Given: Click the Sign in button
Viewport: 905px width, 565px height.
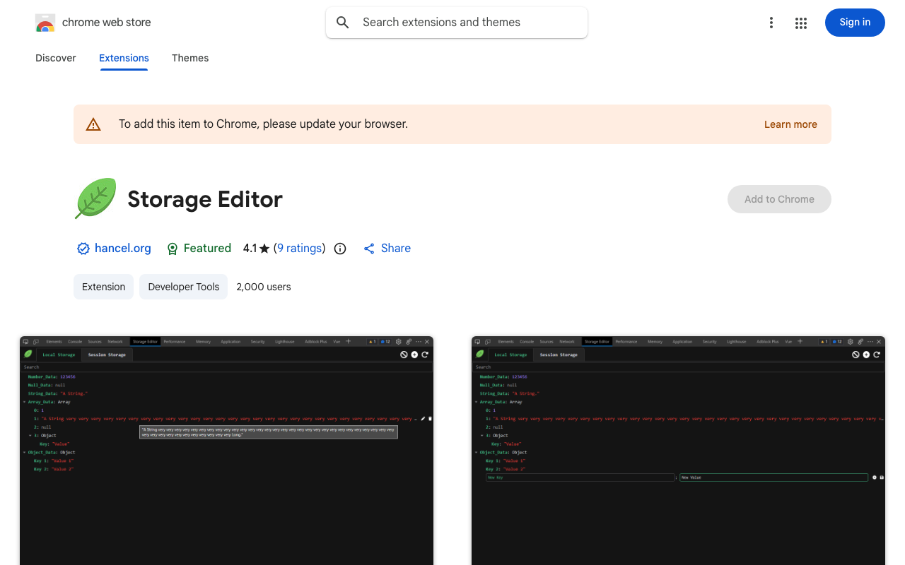Looking at the screenshot, I should pos(855,23).
